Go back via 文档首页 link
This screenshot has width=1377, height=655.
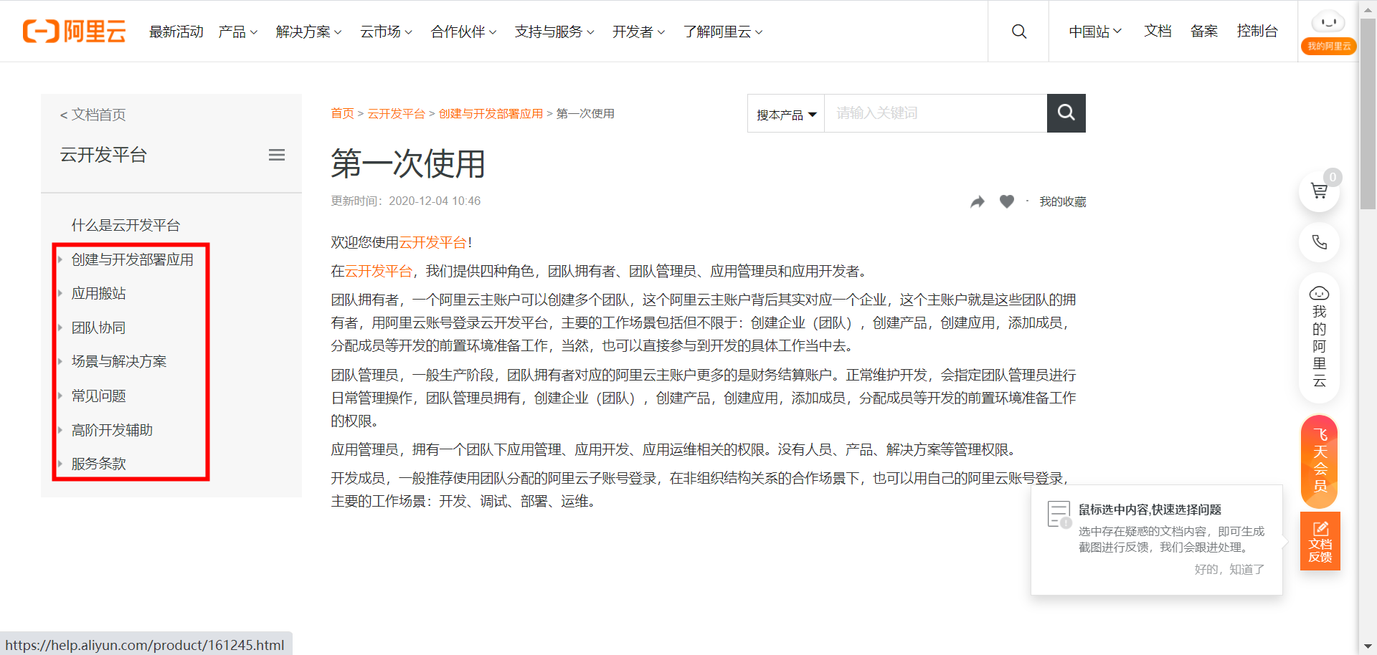click(93, 115)
